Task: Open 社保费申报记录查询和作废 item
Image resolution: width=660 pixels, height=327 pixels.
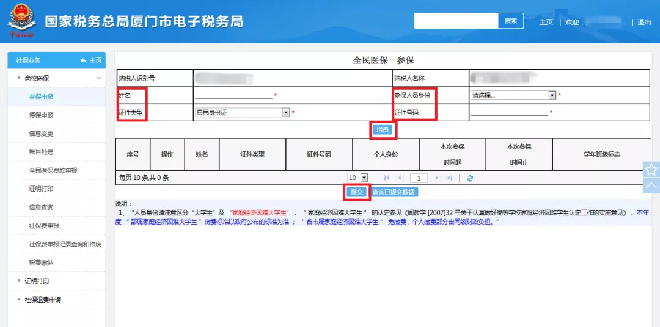Action: point(65,244)
